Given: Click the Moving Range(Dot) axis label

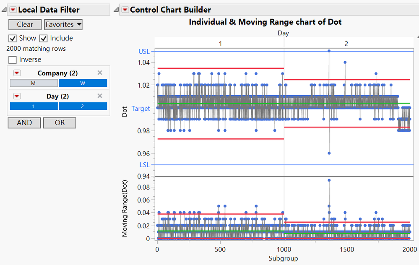Looking at the screenshot, I should point(124,208).
